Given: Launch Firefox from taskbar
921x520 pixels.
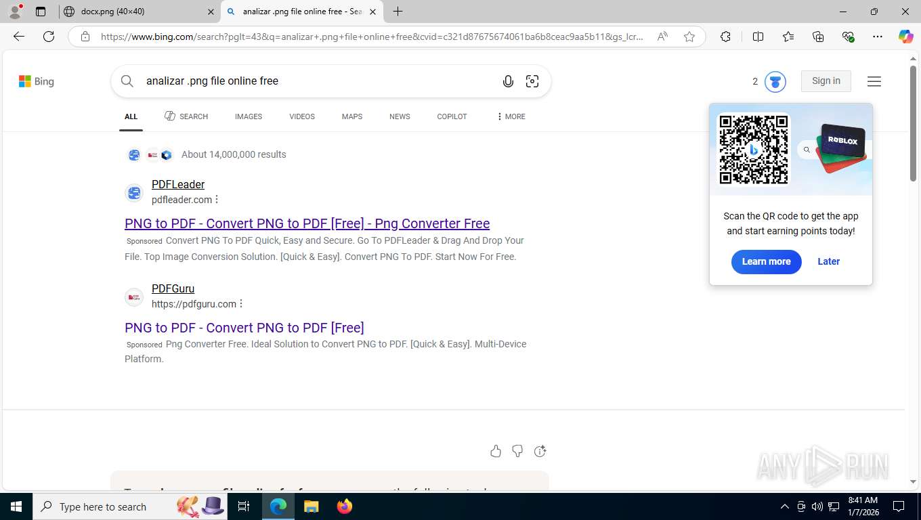Looking at the screenshot, I should pos(345,506).
